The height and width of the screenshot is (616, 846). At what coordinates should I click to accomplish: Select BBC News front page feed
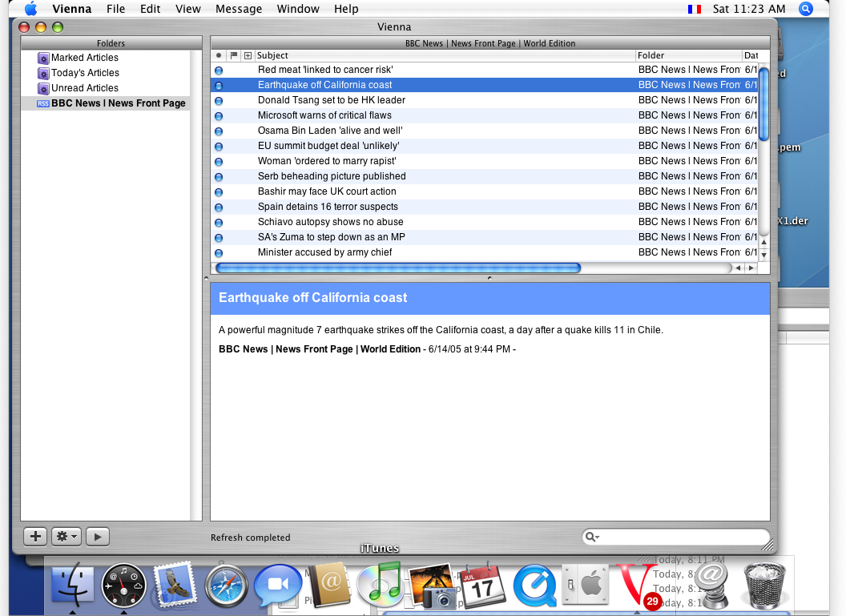pyautogui.click(x=105, y=103)
